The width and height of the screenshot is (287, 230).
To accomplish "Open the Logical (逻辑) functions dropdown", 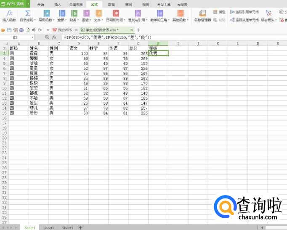I will pyautogui.click(x=86, y=16).
